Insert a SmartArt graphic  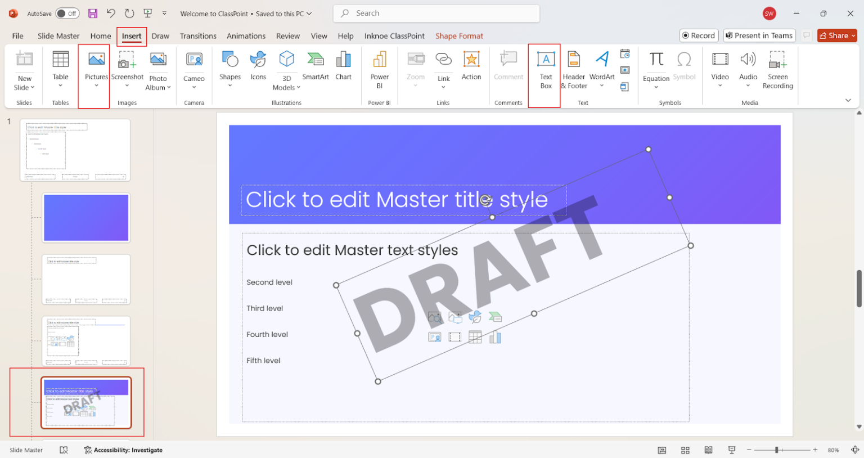coord(315,60)
